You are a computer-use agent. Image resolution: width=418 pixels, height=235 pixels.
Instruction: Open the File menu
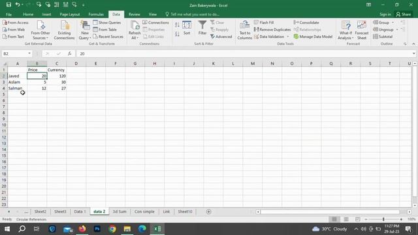tap(8, 14)
